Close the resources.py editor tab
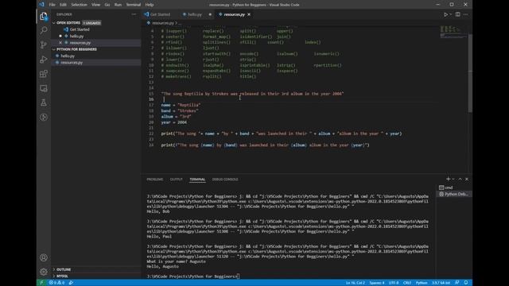 [249, 14]
